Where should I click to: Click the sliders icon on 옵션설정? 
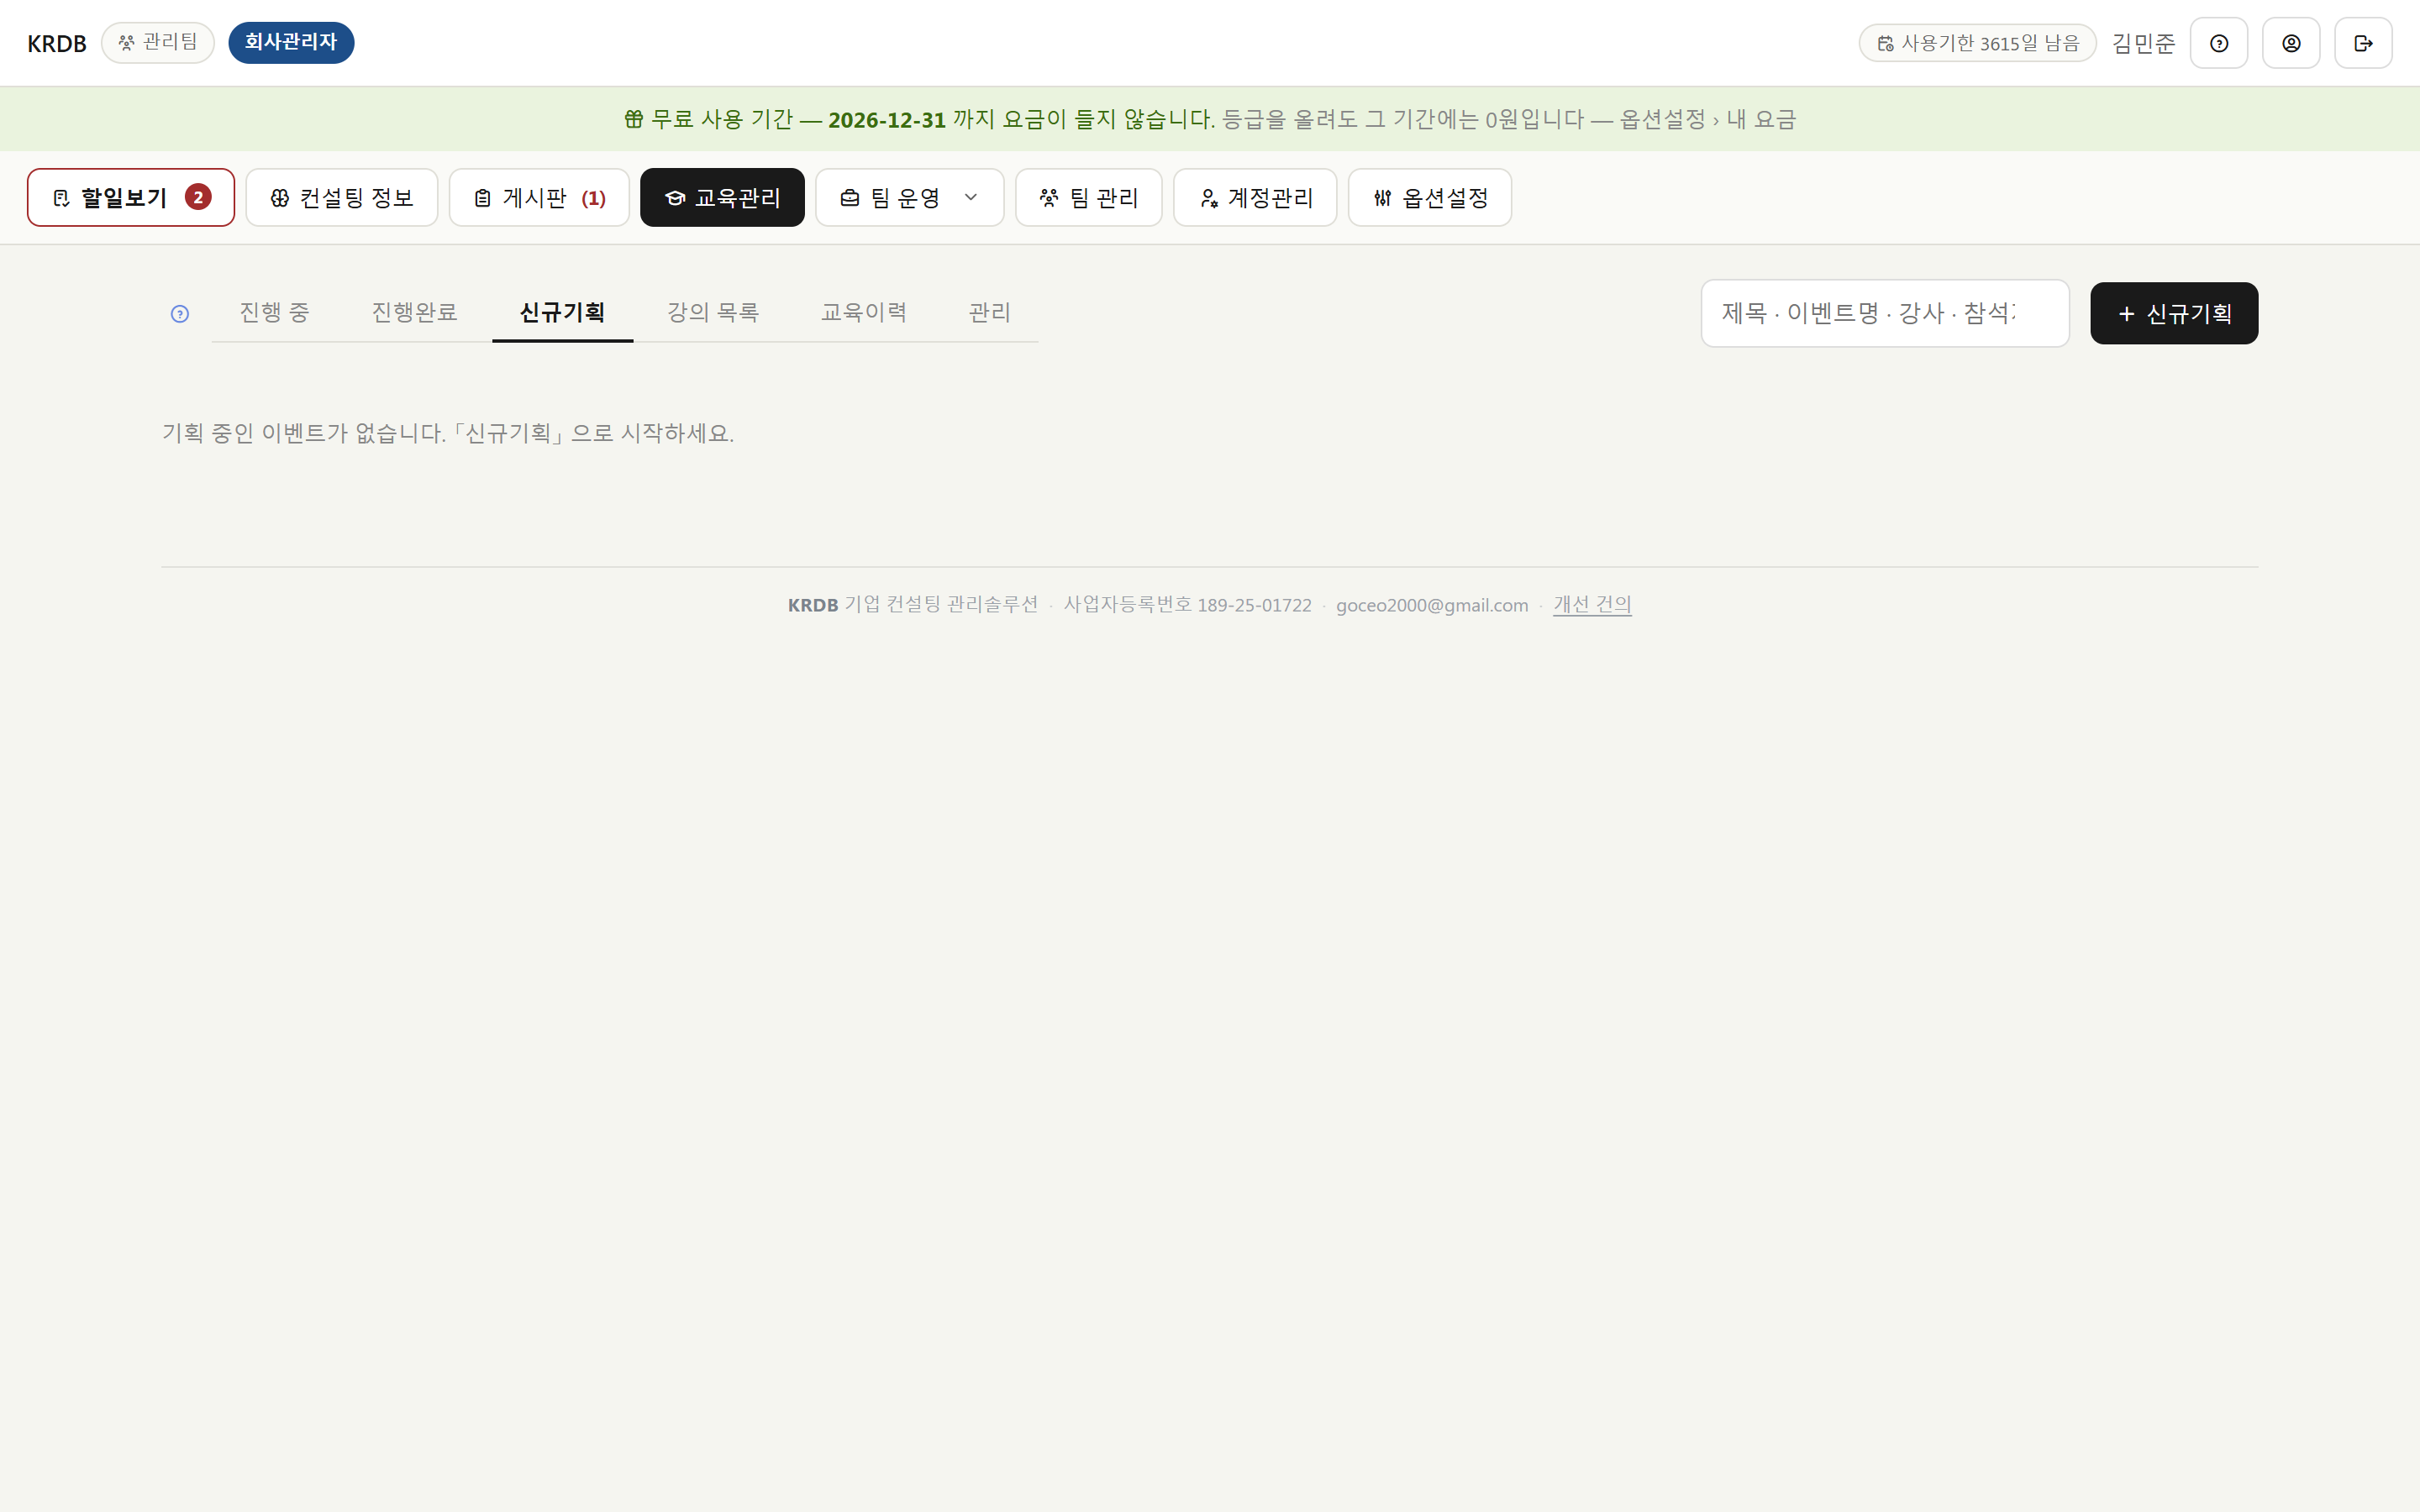click(x=1382, y=198)
